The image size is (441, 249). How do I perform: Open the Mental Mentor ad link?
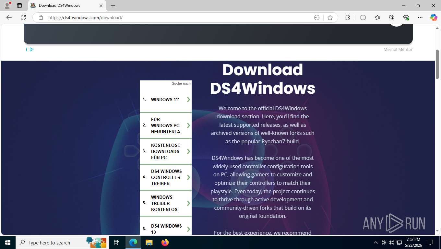click(x=398, y=49)
